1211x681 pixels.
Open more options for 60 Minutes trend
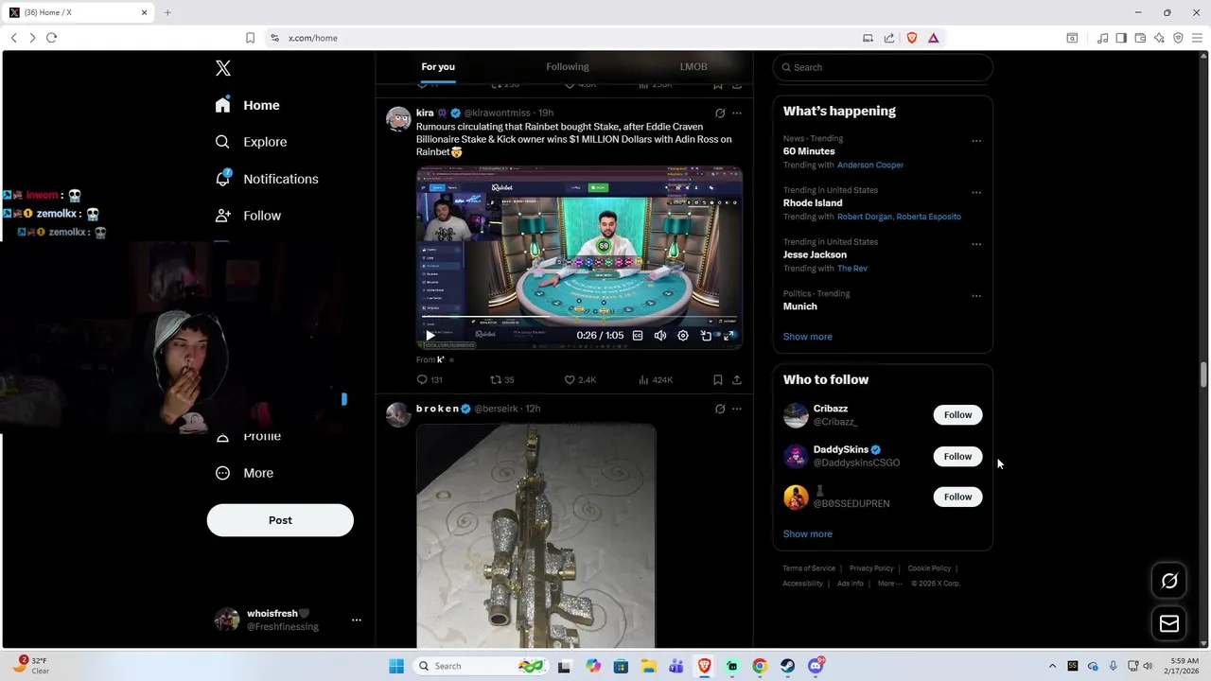click(x=976, y=141)
